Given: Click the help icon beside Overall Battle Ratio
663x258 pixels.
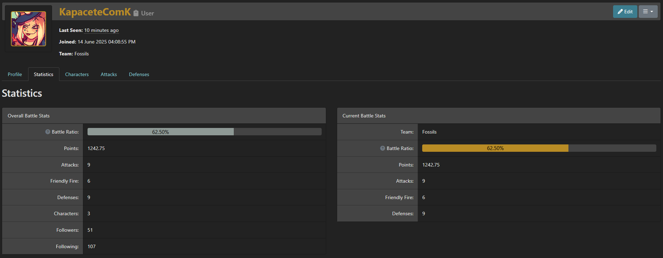Looking at the screenshot, I should coord(48,132).
